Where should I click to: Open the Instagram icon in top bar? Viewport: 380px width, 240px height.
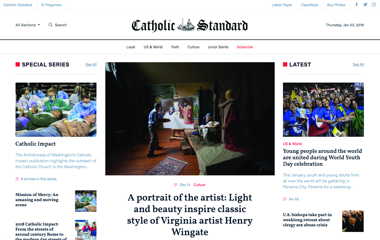click(x=374, y=5)
